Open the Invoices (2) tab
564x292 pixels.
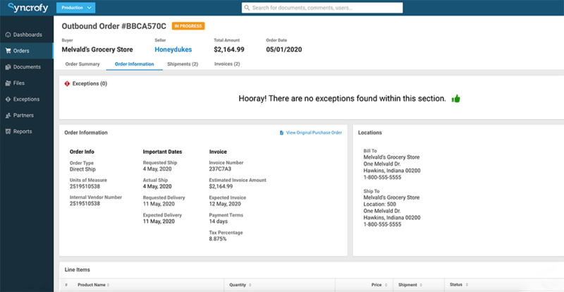coord(227,64)
